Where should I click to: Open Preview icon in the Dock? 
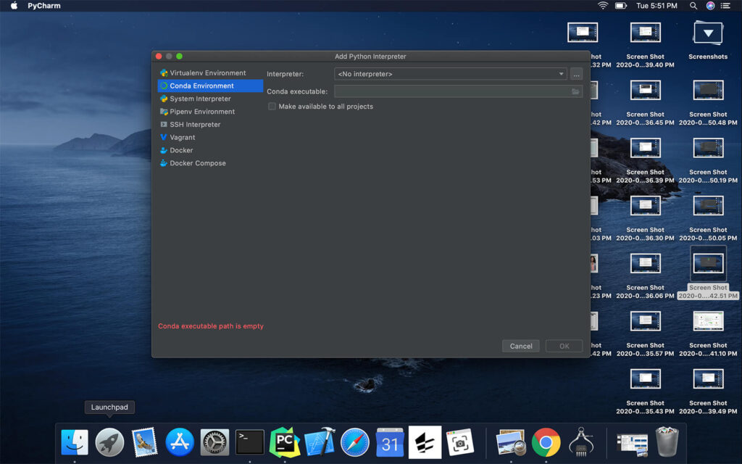point(511,443)
